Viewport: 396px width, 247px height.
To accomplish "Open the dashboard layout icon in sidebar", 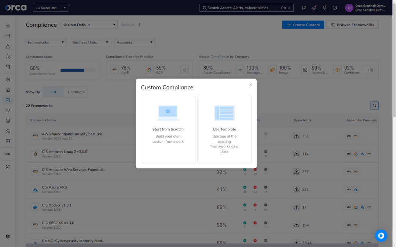I will click(8, 36).
